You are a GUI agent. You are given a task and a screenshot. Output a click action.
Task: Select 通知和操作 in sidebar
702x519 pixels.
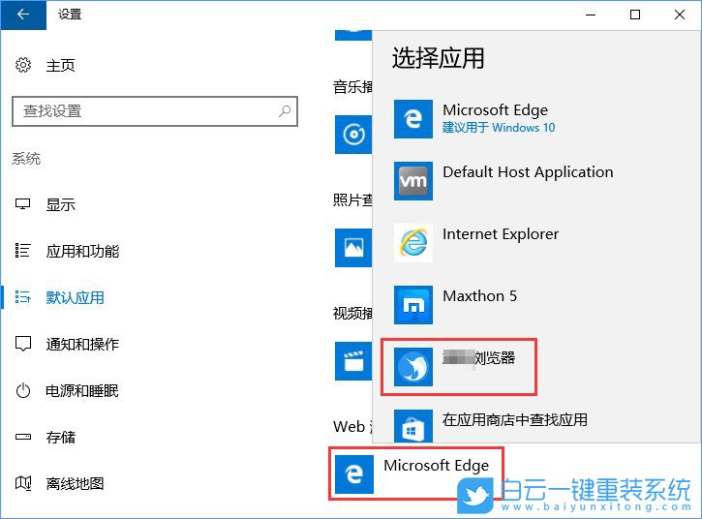point(82,344)
